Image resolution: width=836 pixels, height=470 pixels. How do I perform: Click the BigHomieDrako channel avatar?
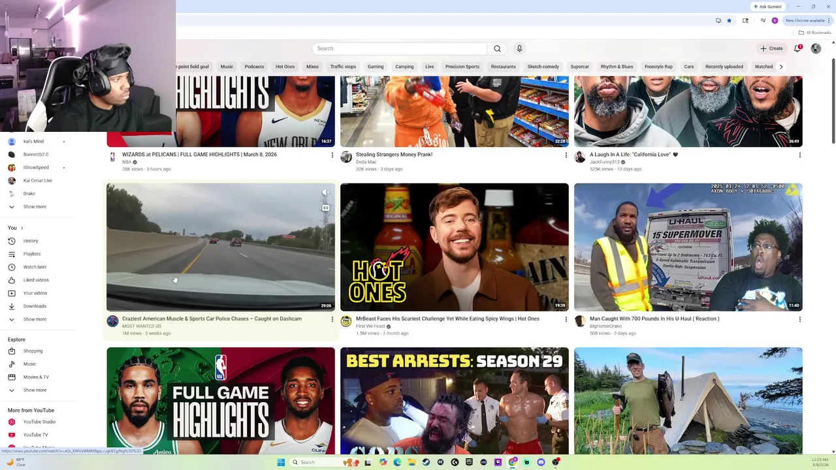pyautogui.click(x=580, y=321)
